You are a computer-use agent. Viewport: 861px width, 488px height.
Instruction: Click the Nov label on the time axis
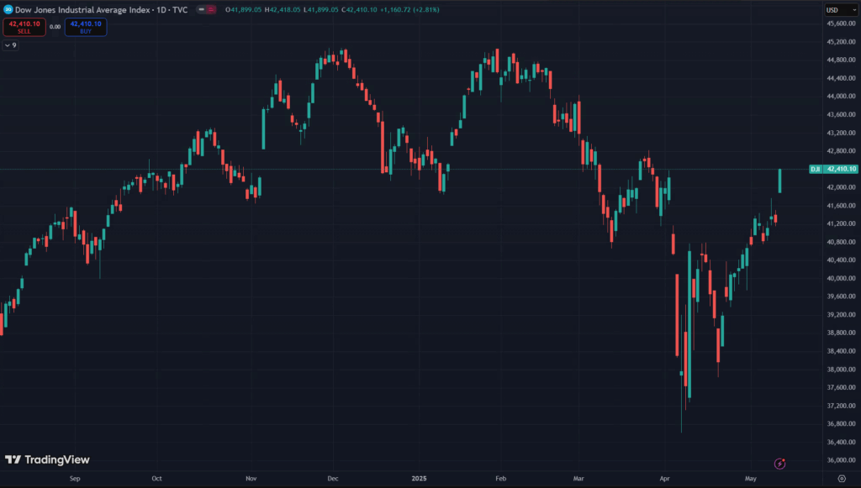(x=251, y=479)
